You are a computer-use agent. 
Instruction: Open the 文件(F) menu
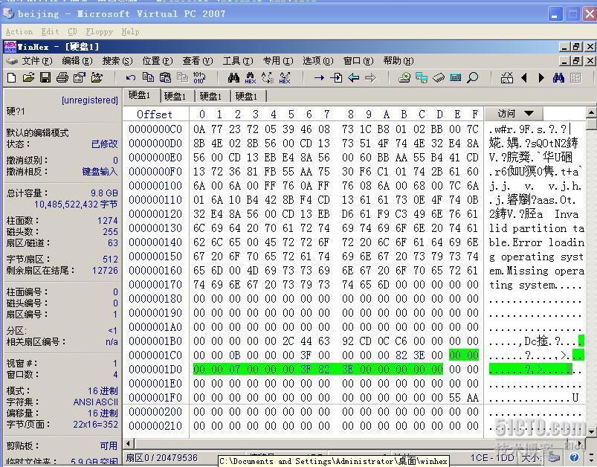click(36, 61)
